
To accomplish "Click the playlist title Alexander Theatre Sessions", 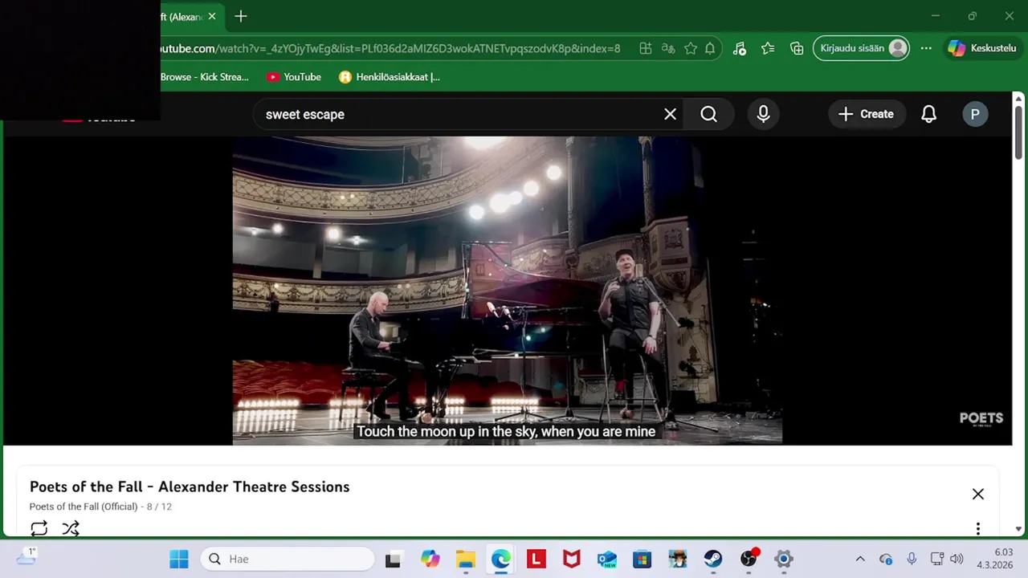I will 190,486.
